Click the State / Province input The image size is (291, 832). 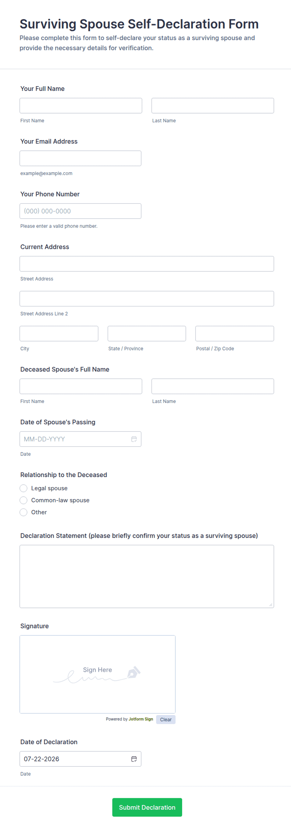click(146, 333)
